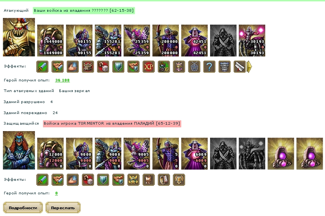Click the attacker's golden armored hero portrait

tap(19, 37)
